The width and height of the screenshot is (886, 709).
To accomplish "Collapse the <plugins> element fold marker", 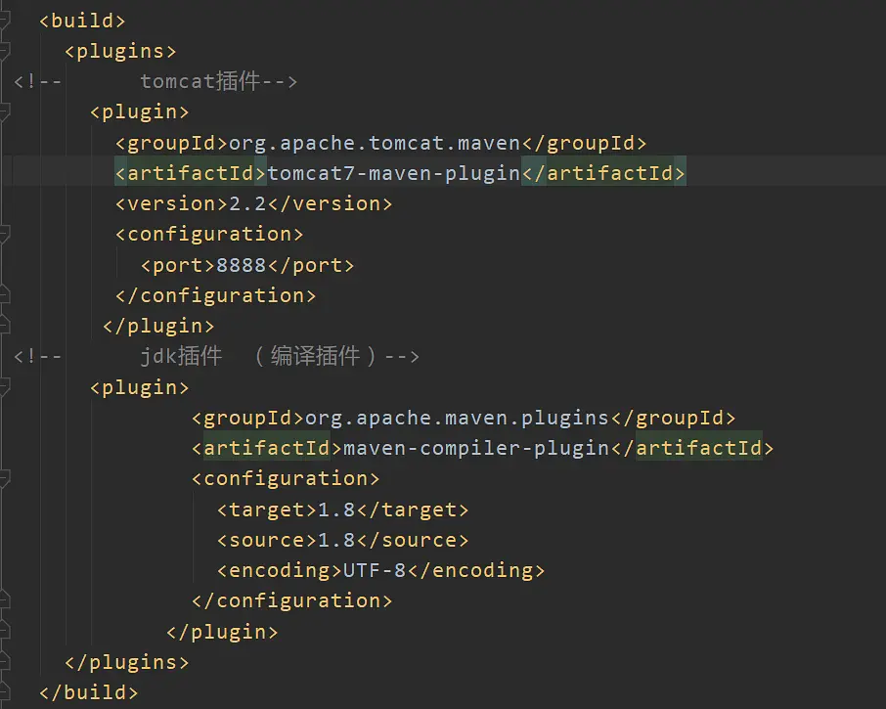I will click(4, 51).
